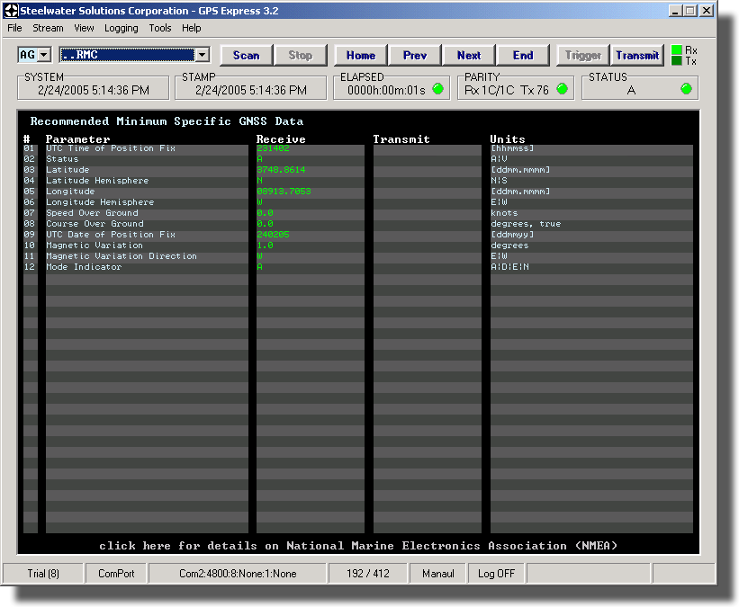
Task: Click the Stop button
Action: pos(301,56)
